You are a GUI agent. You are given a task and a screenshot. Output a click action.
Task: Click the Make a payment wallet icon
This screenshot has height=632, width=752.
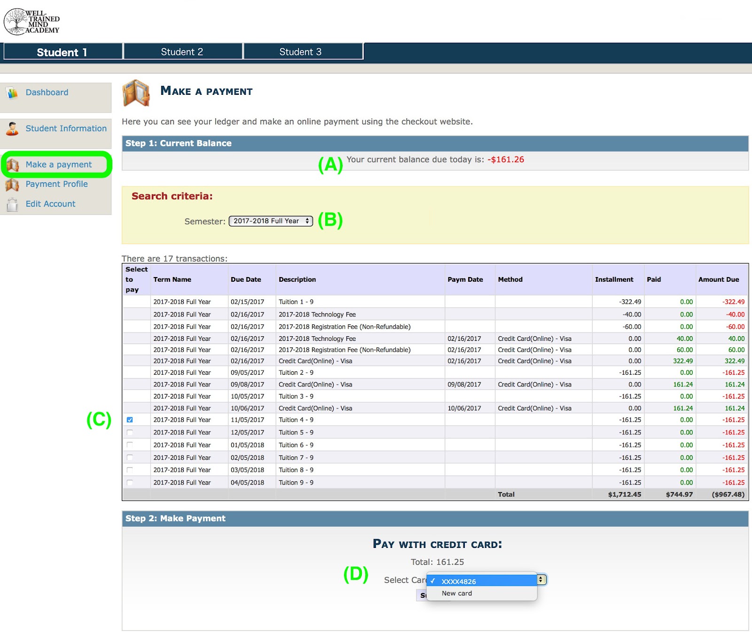pyautogui.click(x=13, y=165)
